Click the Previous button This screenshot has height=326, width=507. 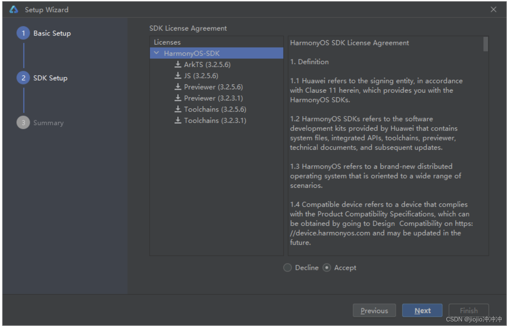374,310
